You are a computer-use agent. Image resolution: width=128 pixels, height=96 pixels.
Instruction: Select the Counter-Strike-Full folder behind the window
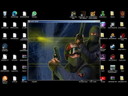[x=102, y=35]
